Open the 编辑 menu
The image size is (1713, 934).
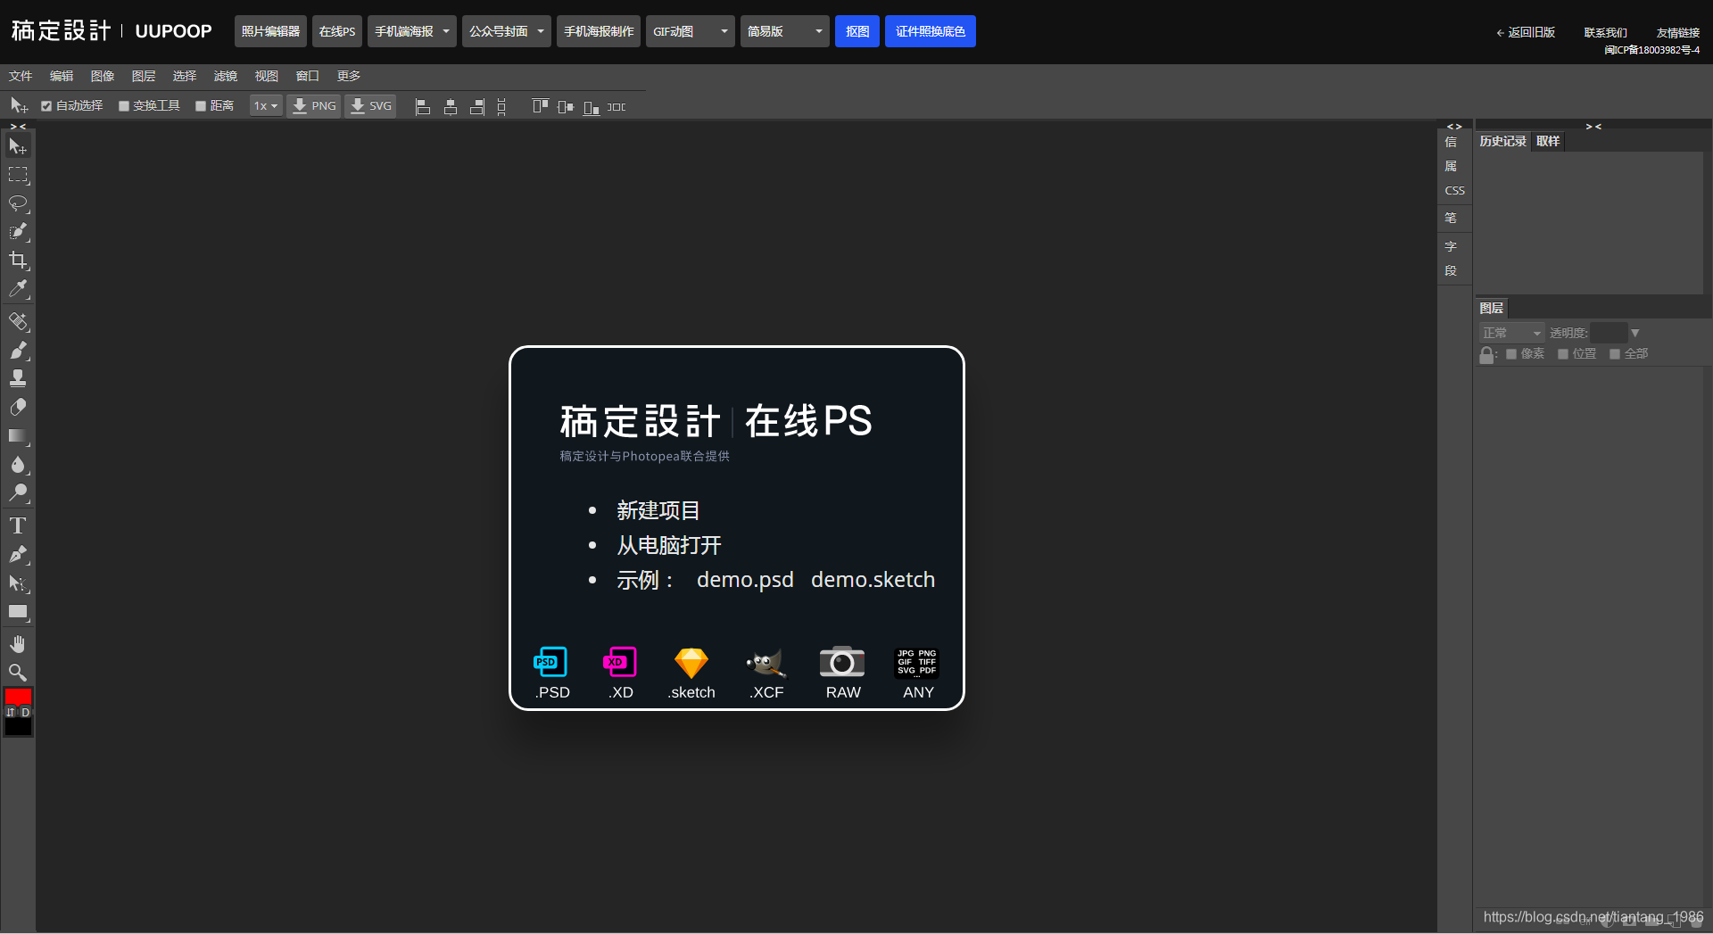coord(62,76)
